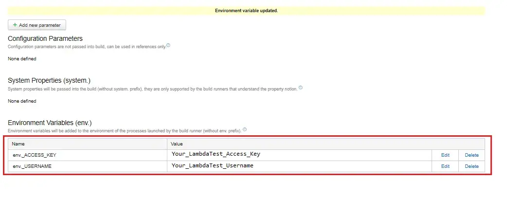The height and width of the screenshot is (217, 507).
Task: Click the Configuration Parameters heading
Action: pyautogui.click(x=45, y=38)
